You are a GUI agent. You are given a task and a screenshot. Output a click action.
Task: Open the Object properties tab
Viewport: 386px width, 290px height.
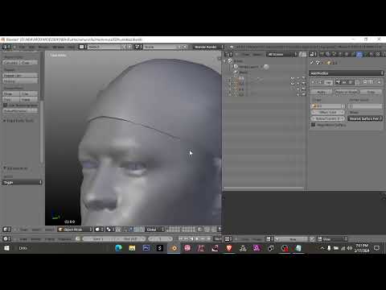click(346, 54)
